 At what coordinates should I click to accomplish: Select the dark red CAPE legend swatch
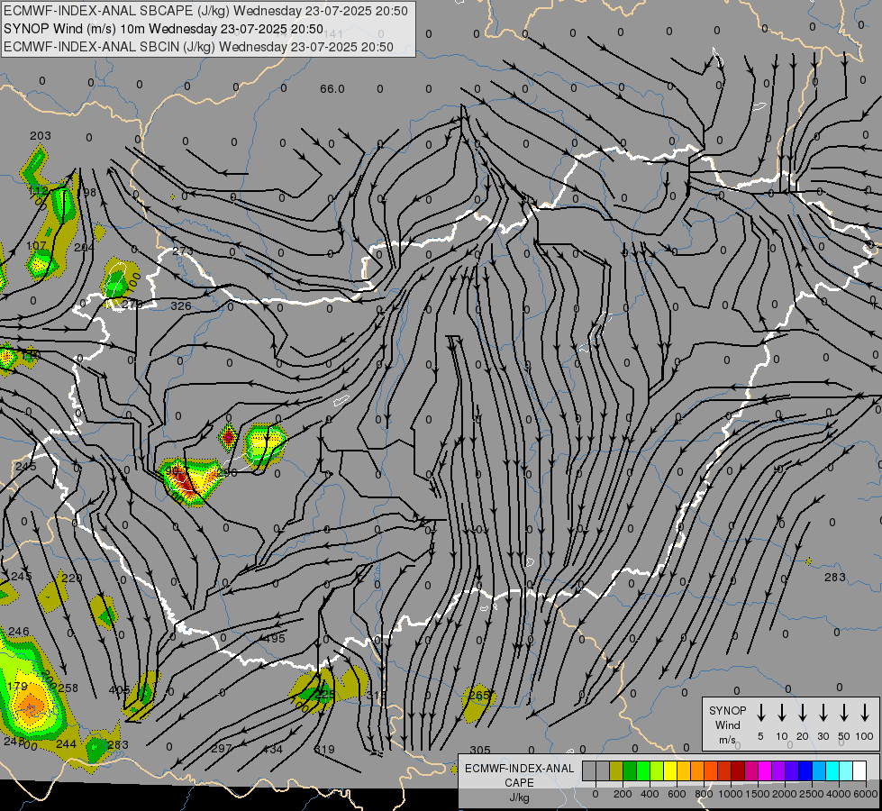point(738,770)
